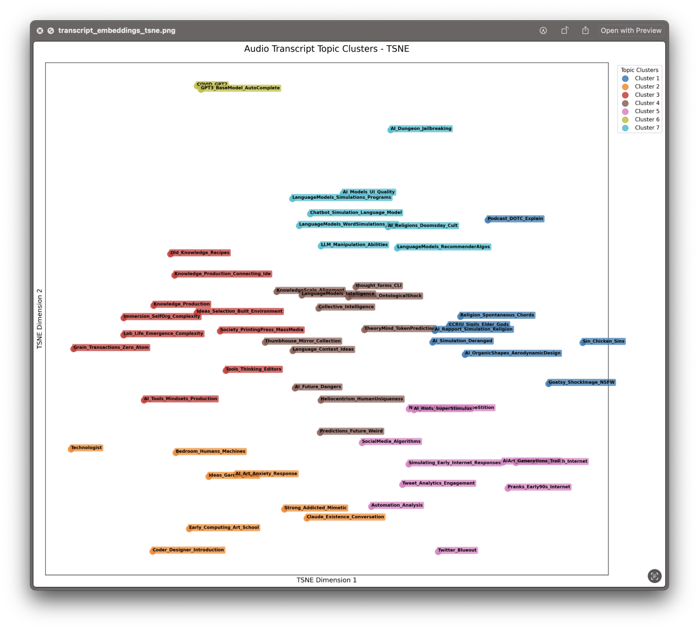Close the Quick Look preview window
Viewport: 699px width, 630px height.
click(40, 31)
